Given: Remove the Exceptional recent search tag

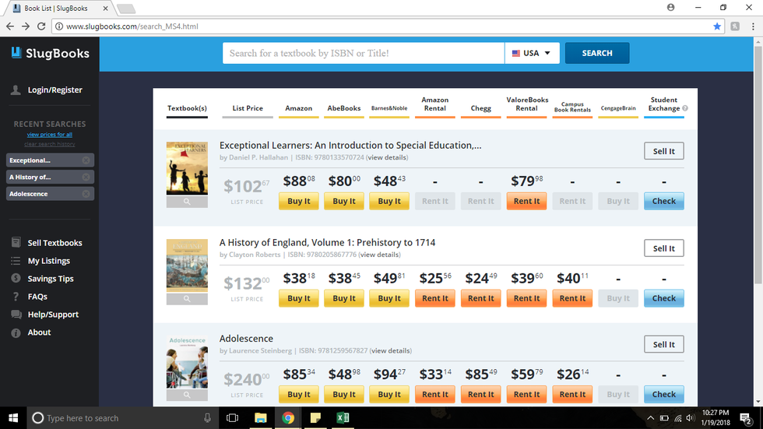Looking at the screenshot, I should (86, 160).
